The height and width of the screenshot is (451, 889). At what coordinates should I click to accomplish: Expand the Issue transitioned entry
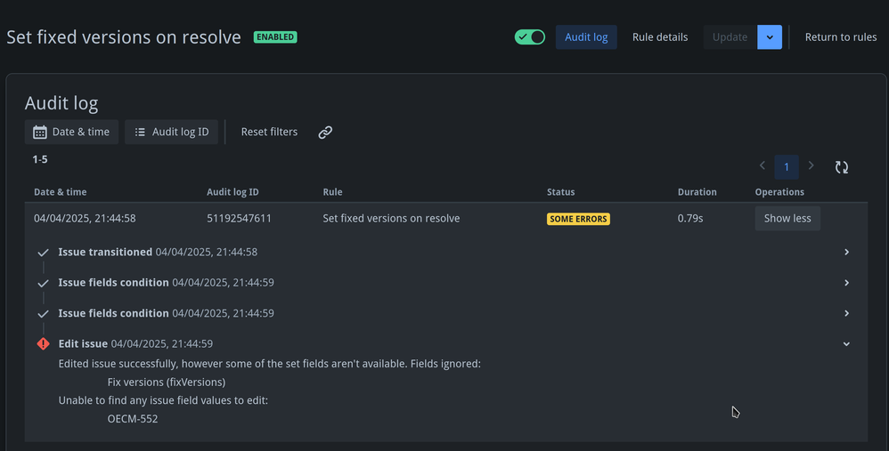pos(846,253)
